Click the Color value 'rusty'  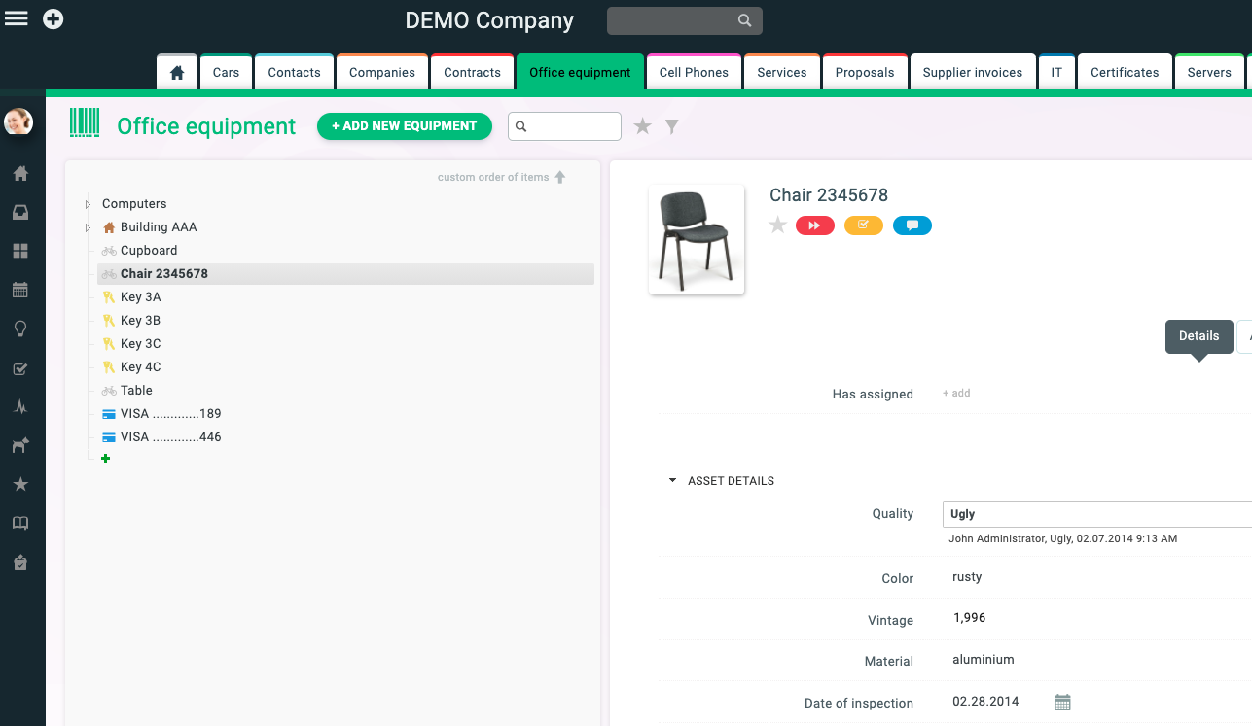967,577
